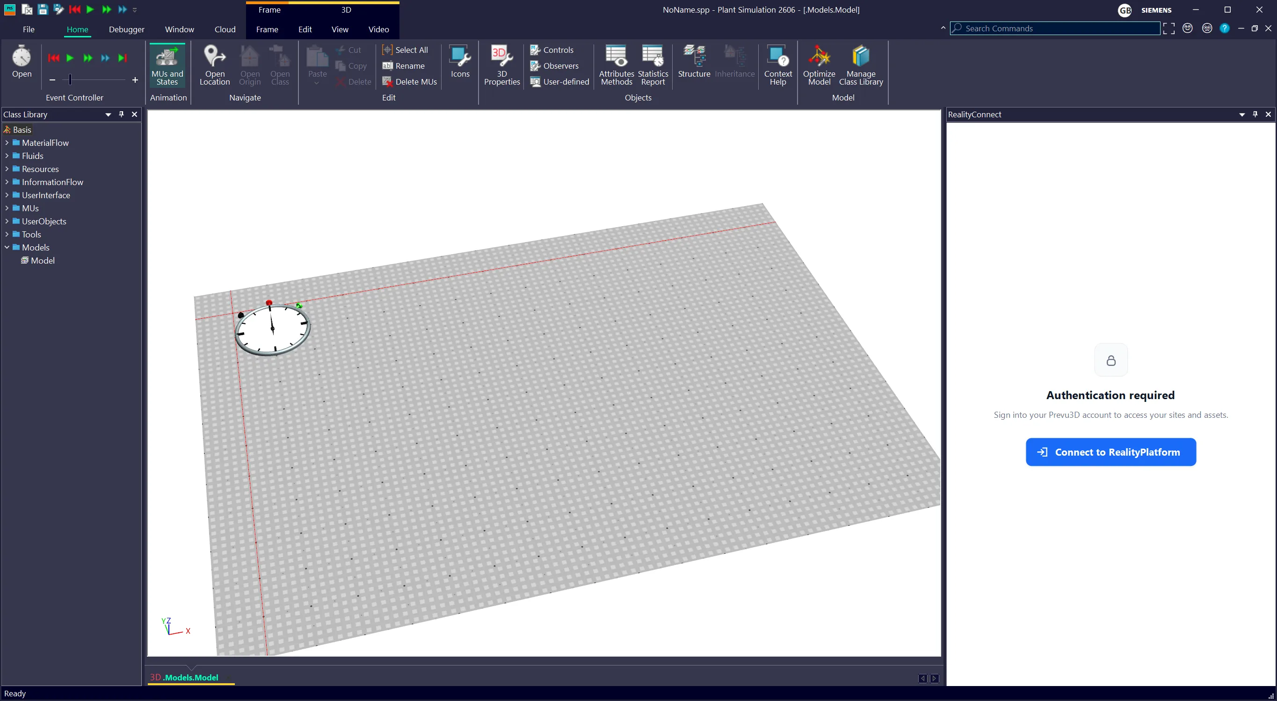This screenshot has width=1277, height=701.
Task: Open the Video ribbon tab
Action: click(x=379, y=29)
